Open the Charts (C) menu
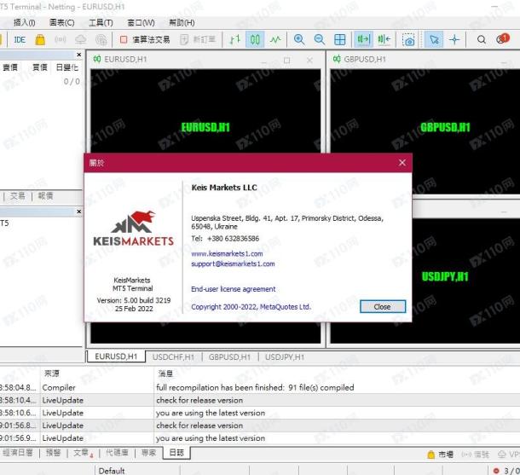The width and height of the screenshot is (520, 475). (61, 22)
